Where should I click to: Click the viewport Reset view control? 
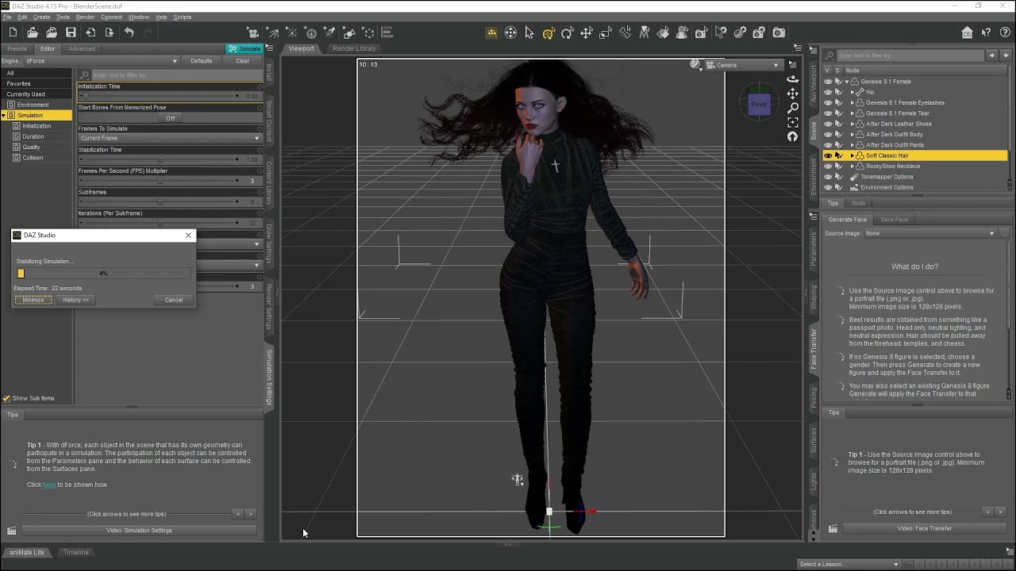point(792,136)
